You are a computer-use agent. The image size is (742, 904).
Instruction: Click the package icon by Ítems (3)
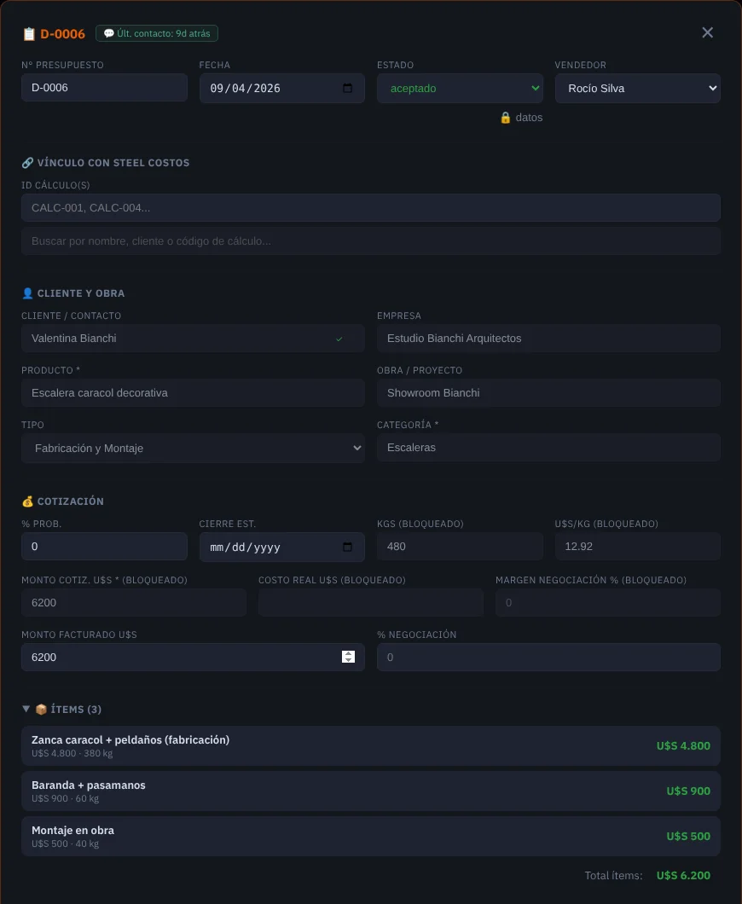point(41,710)
